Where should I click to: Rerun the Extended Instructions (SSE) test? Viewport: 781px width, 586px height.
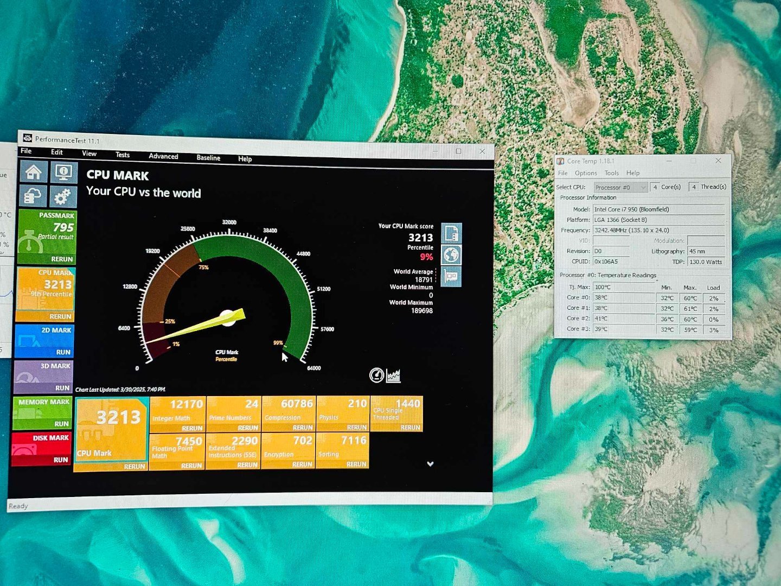[247, 465]
